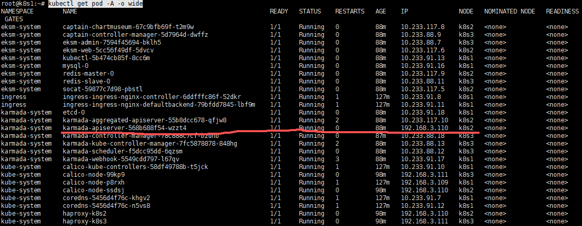Screen dimensions: 582x226
Task: Click the haproxy-k8s3 pod name
Action: click(x=85, y=221)
